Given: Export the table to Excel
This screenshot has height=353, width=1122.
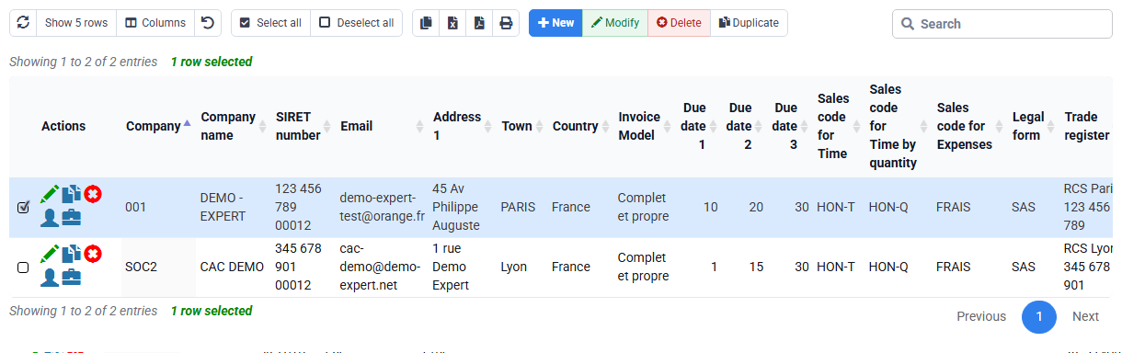Looking at the screenshot, I should point(452,23).
